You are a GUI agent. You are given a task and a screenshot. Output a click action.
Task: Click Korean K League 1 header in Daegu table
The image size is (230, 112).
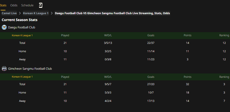[22, 35]
